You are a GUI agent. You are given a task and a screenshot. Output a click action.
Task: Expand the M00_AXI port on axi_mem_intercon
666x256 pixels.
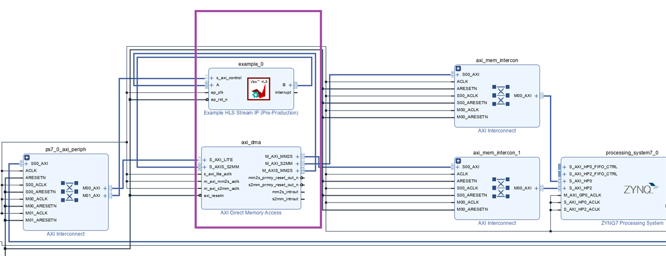tap(536, 96)
